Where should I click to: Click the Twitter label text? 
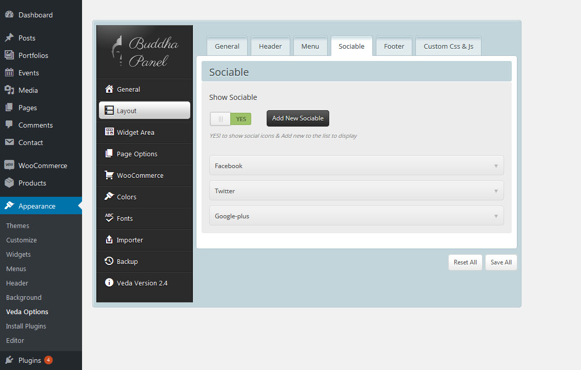point(225,191)
